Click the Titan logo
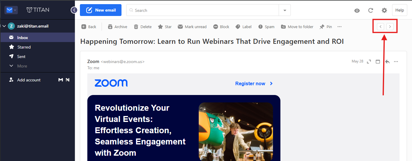Screen dimensions: 412x161 pyautogui.click(x=38, y=10)
